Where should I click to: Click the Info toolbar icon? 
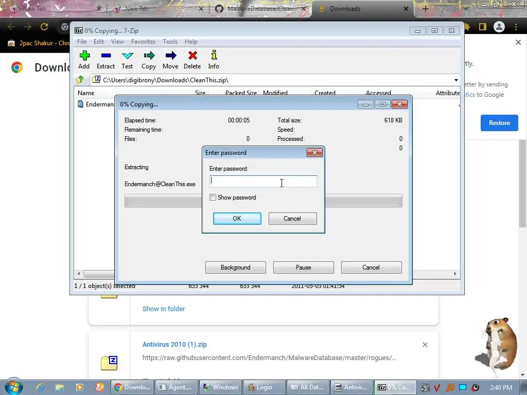click(214, 60)
